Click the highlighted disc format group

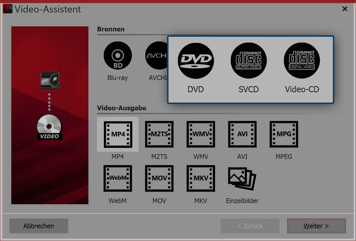pyautogui.click(x=251, y=70)
